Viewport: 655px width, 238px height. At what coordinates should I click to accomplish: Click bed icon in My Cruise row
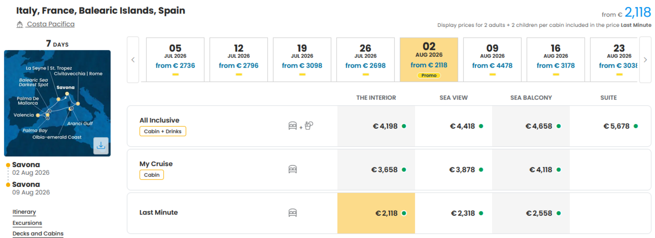tap(292, 169)
